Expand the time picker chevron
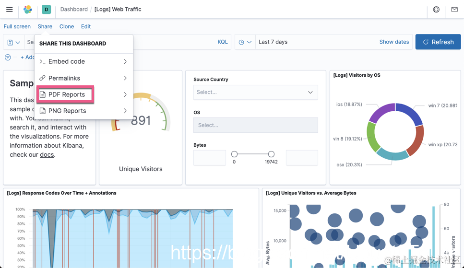This screenshot has height=268, width=464. 249,42
